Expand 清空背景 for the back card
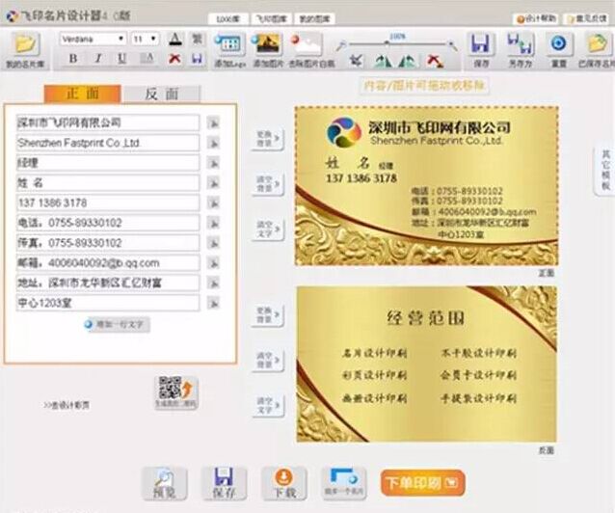Image resolution: width=615 pixels, height=513 pixels. (267, 361)
